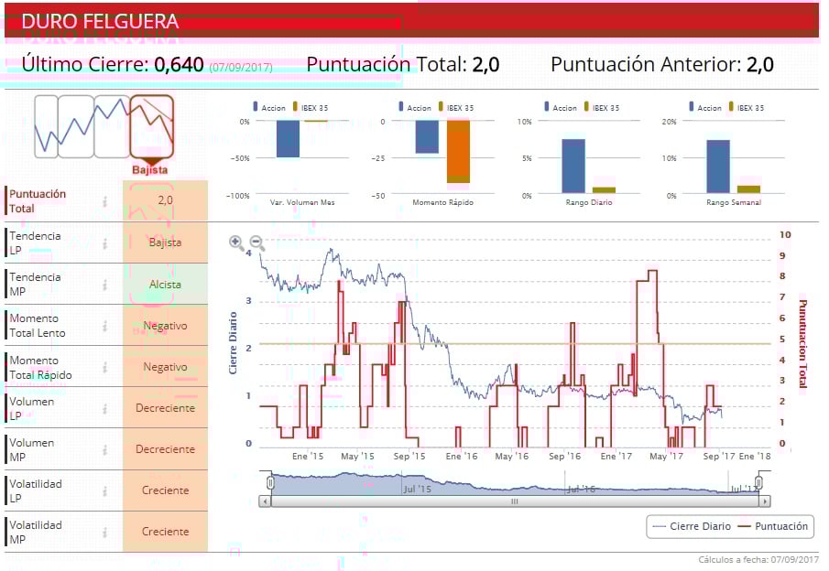Screen dimensions: 829x571
Task: Click the Alcista cell in the Tendencia MP row
Action: (165, 285)
